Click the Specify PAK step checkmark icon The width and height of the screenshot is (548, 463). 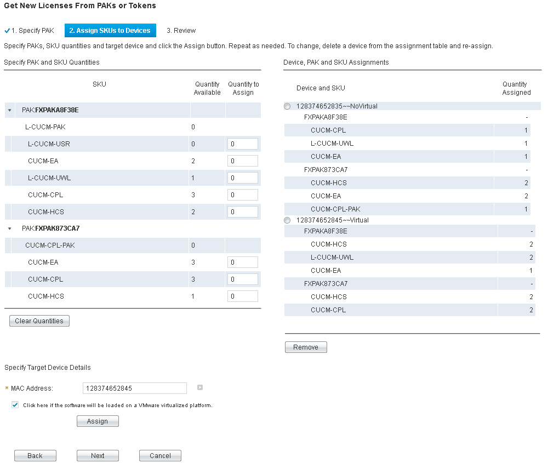7,31
